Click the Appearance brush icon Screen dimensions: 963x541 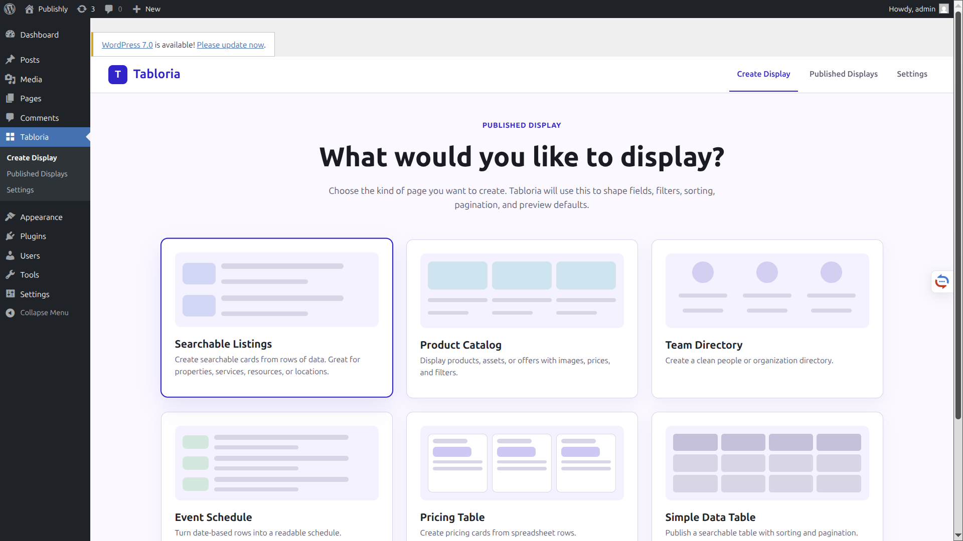(10, 217)
